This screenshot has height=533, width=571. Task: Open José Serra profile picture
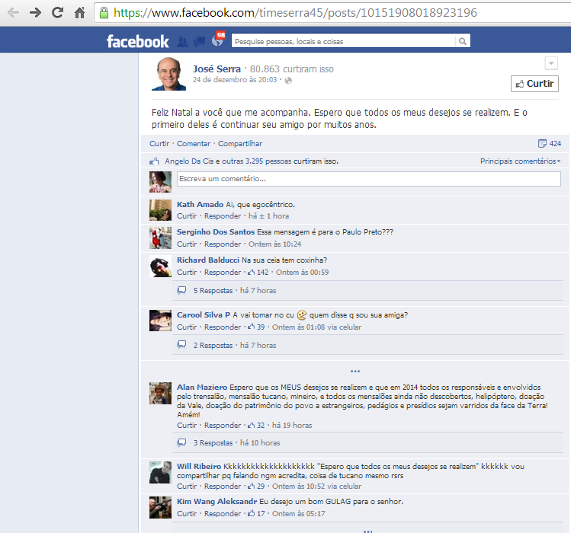168,74
